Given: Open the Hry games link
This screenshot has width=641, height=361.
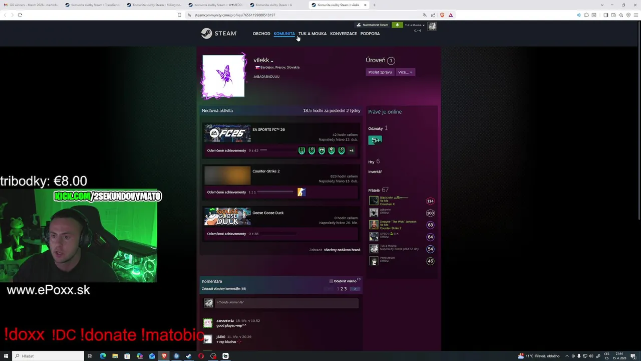Looking at the screenshot, I should tap(371, 161).
